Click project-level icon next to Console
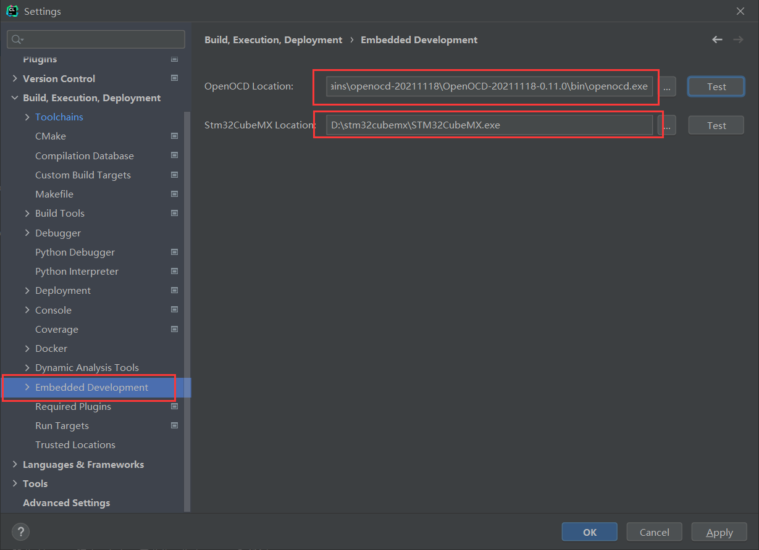This screenshot has width=759, height=550. 174,310
